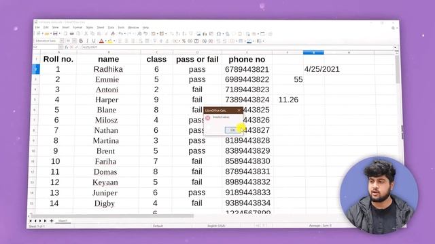Image resolution: width=435 pixels, height=244 pixels.
Task: Open Find and Replace icon
Action: click(139, 34)
